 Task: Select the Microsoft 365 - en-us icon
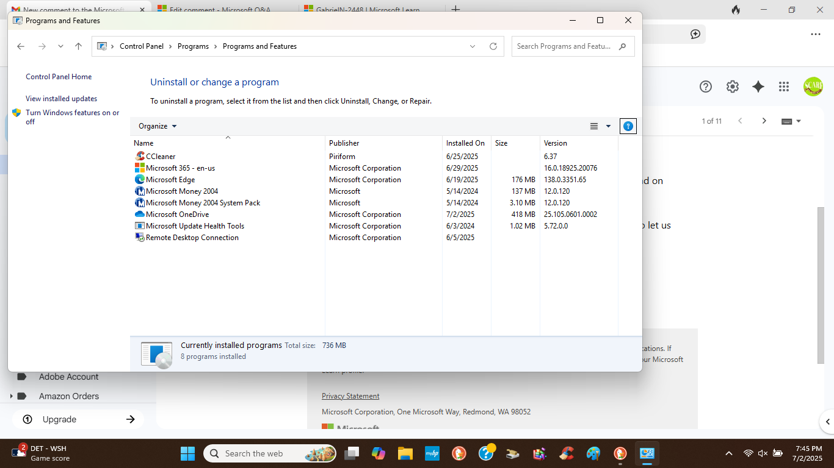coord(140,168)
